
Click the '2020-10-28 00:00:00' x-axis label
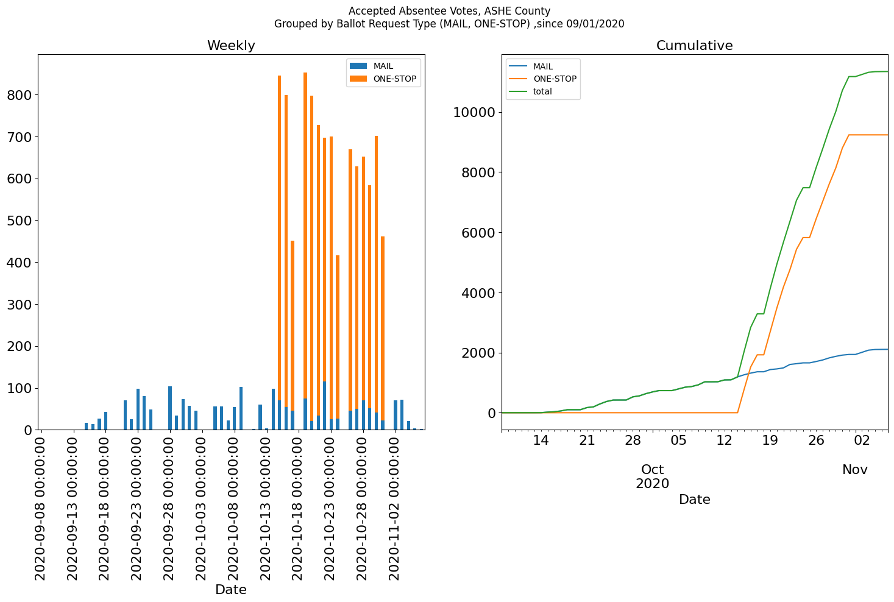363,508
